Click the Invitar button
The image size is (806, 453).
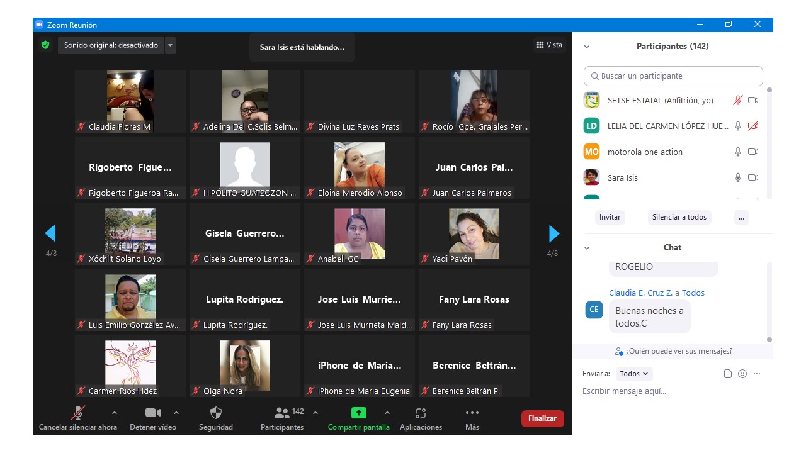click(610, 217)
